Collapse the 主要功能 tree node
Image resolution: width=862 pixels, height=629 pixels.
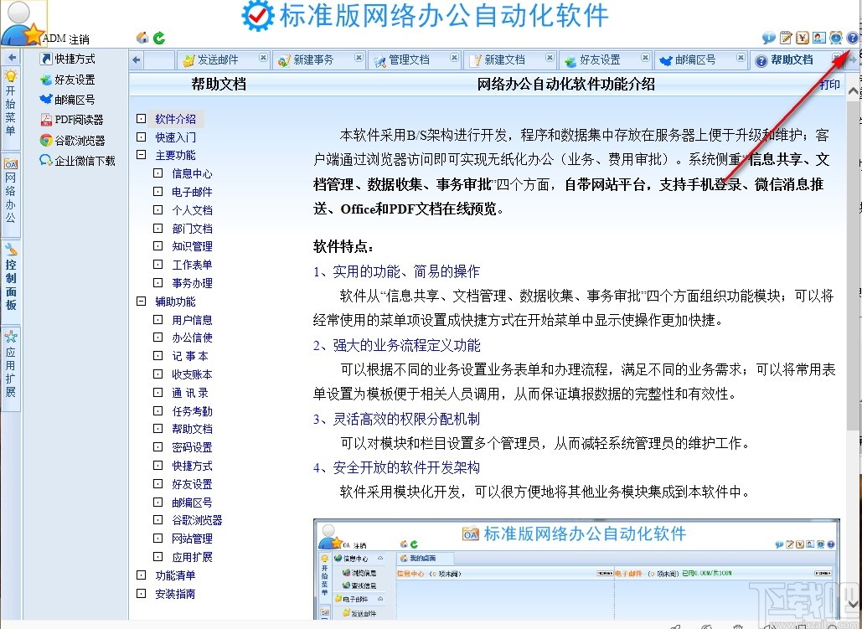click(x=141, y=155)
